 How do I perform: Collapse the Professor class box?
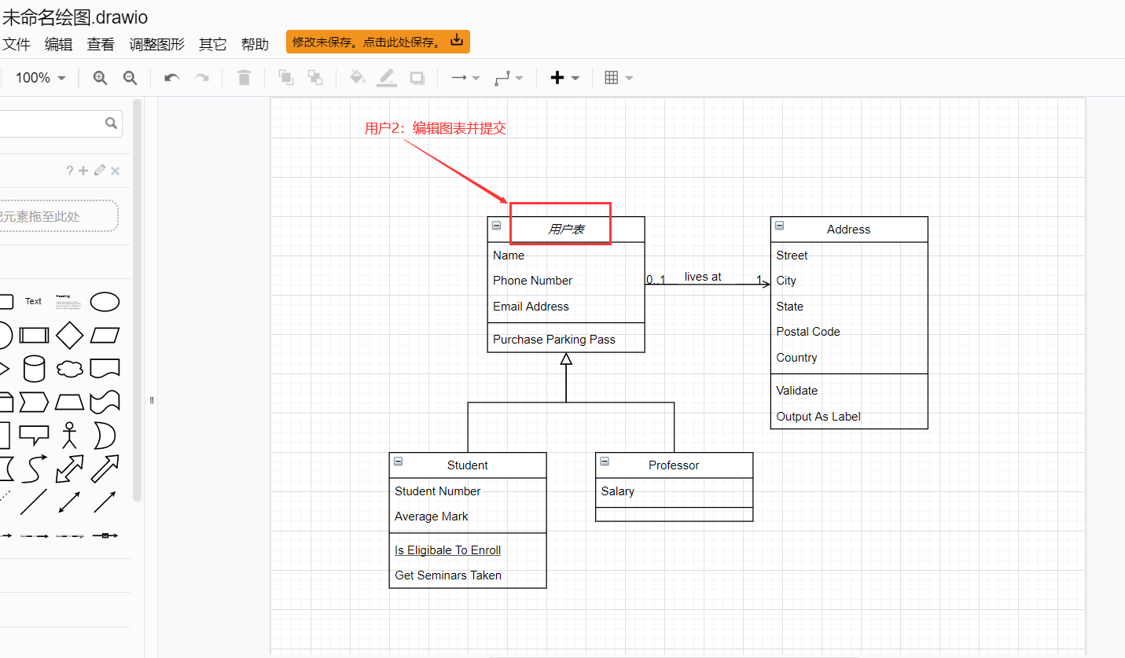point(605,461)
